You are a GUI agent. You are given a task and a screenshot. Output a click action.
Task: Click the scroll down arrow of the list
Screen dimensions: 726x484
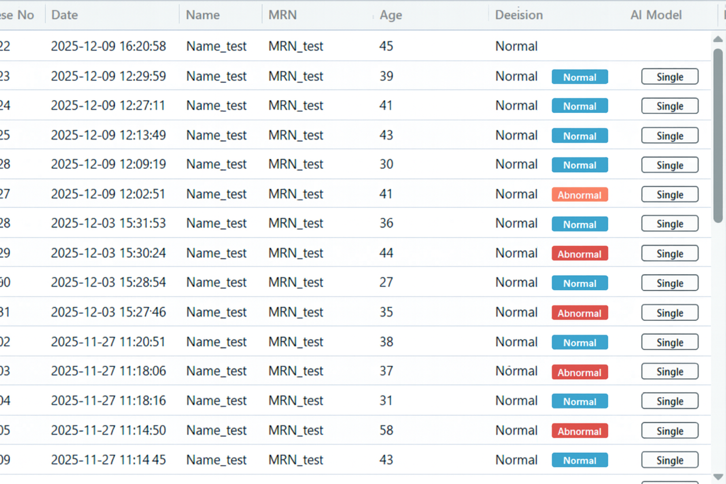(717, 476)
